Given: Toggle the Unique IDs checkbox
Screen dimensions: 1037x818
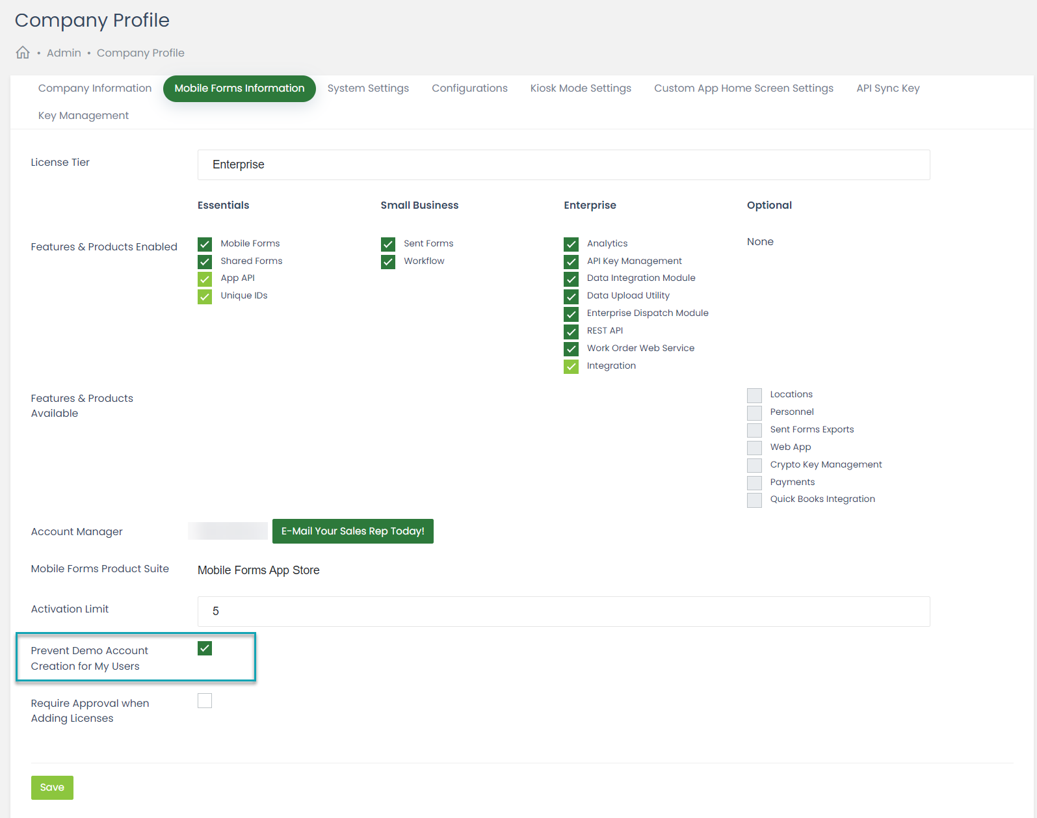Looking at the screenshot, I should coord(205,297).
